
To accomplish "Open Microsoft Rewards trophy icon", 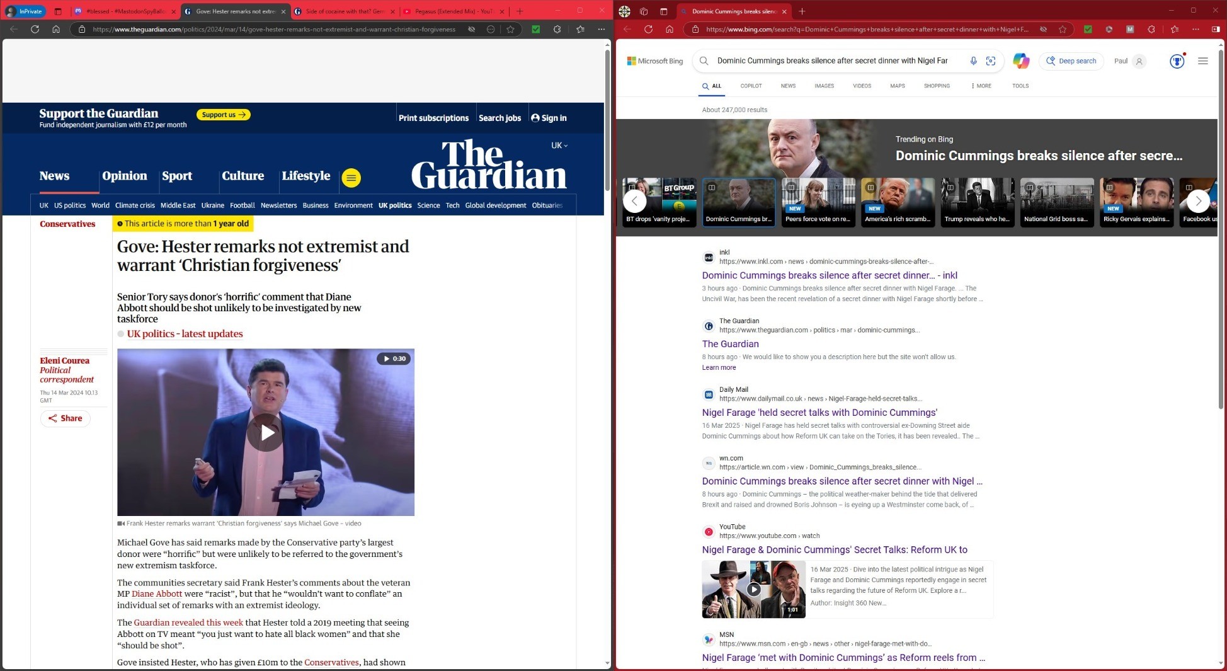I will pos(1177,61).
